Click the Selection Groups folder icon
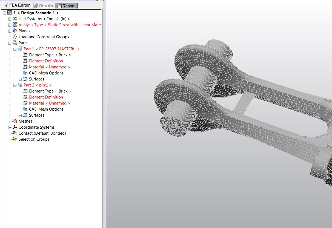 [x=15, y=139]
